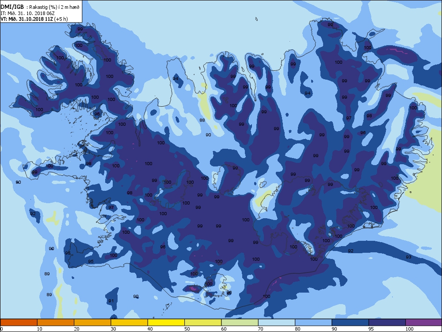
Task: Pick the light orange 20–30 legend swatch
Action: click(x=92, y=322)
